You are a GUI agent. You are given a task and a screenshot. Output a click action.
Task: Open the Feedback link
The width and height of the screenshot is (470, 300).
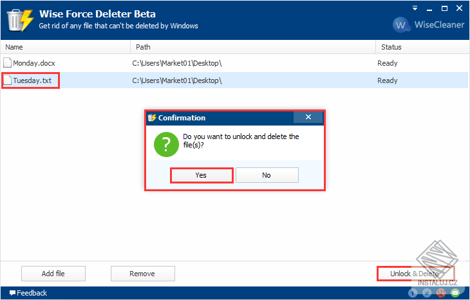(28, 293)
